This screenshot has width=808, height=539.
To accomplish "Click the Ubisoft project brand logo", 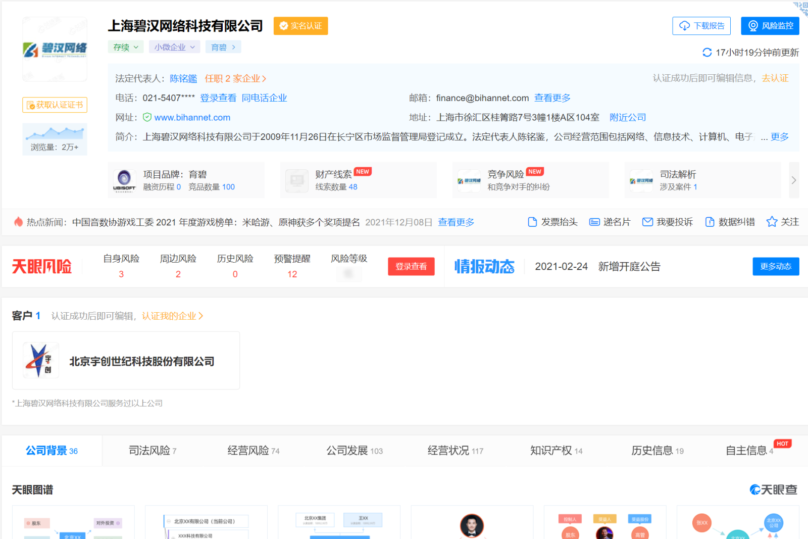I will [x=124, y=180].
